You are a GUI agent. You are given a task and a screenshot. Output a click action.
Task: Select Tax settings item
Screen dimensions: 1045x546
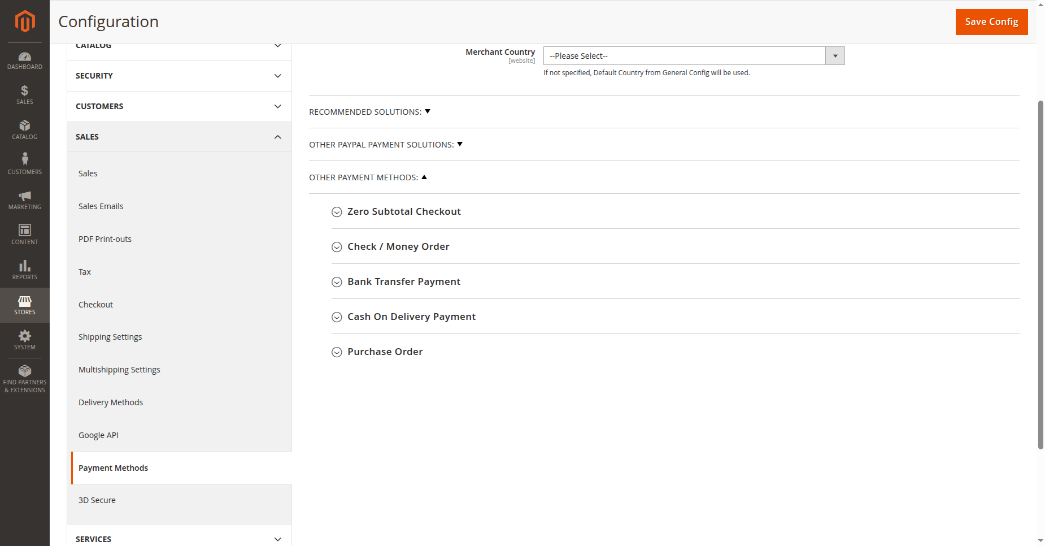[85, 272]
